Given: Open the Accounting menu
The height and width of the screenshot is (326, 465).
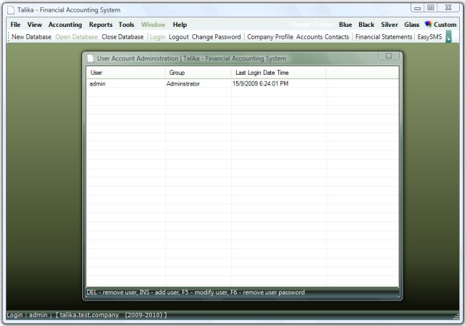Looking at the screenshot, I should click(x=65, y=25).
